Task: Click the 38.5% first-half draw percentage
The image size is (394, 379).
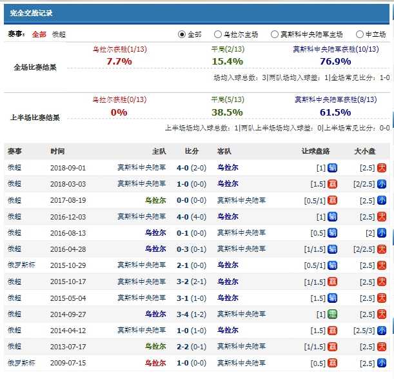Action: coord(227,112)
